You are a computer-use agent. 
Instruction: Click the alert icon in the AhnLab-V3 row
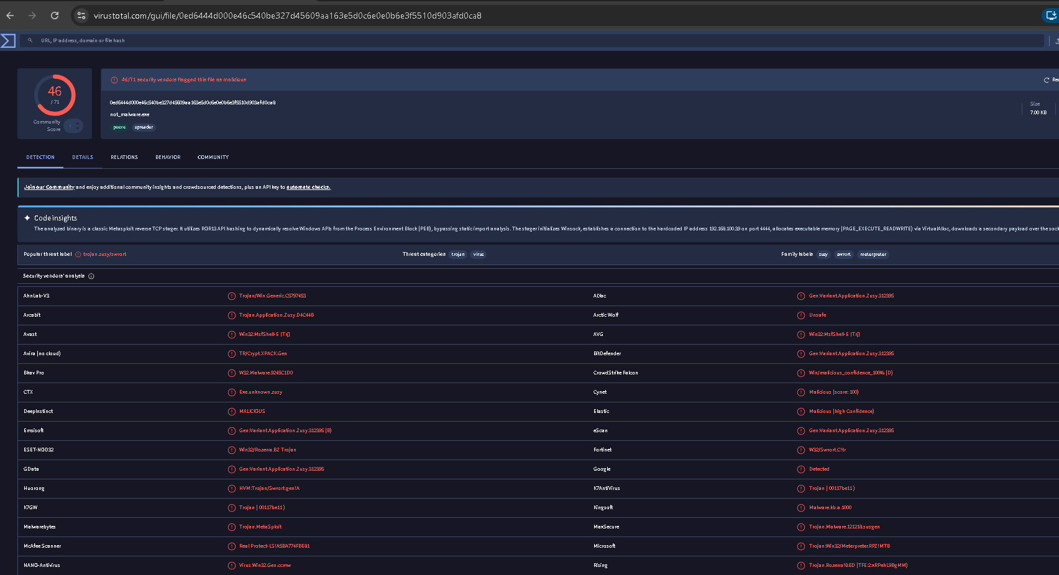[232, 296]
